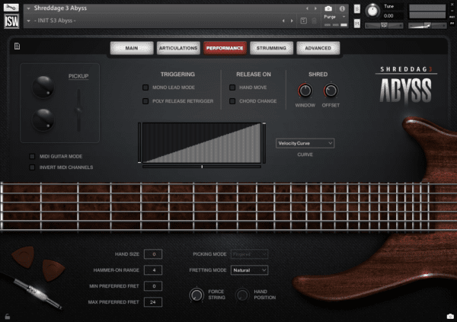Click the Advanced tab button

tap(318, 48)
